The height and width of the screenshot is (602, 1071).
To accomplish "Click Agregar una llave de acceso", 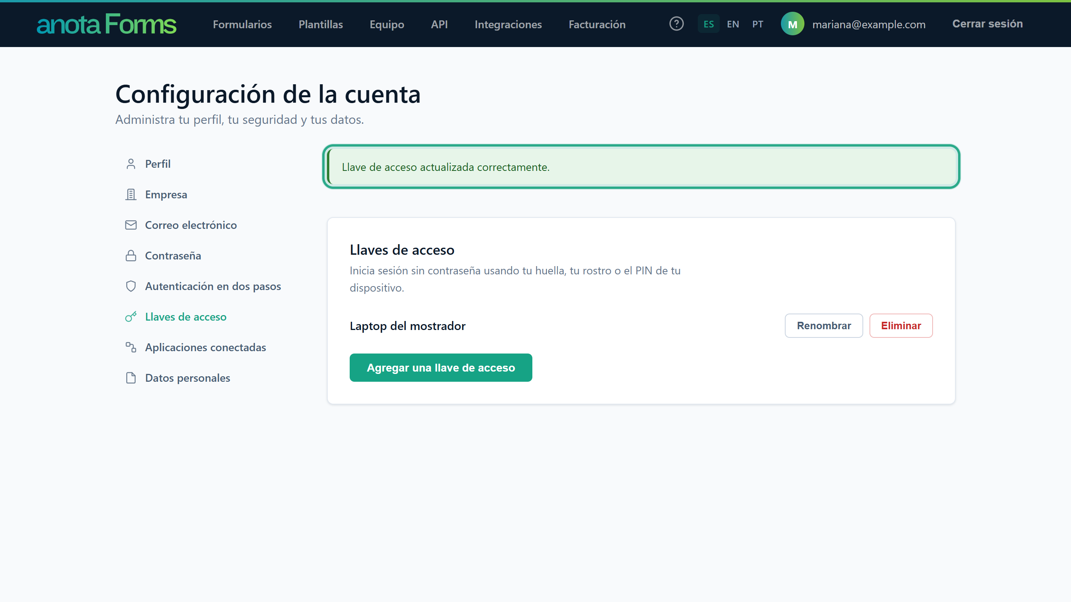I will click(x=441, y=368).
